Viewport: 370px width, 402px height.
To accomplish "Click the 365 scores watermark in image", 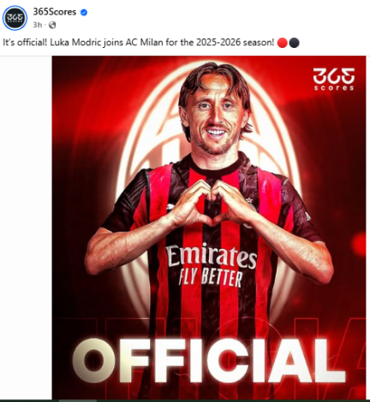I will click(334, 79).
